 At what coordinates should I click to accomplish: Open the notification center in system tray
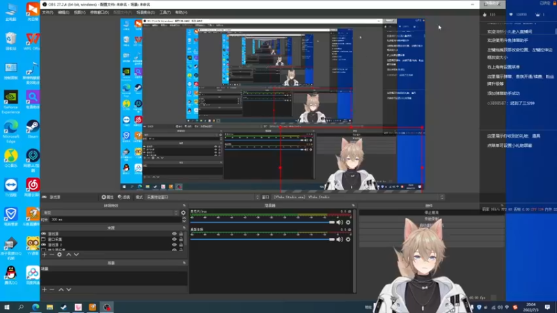pyautogui.click(x=547, y=307)
